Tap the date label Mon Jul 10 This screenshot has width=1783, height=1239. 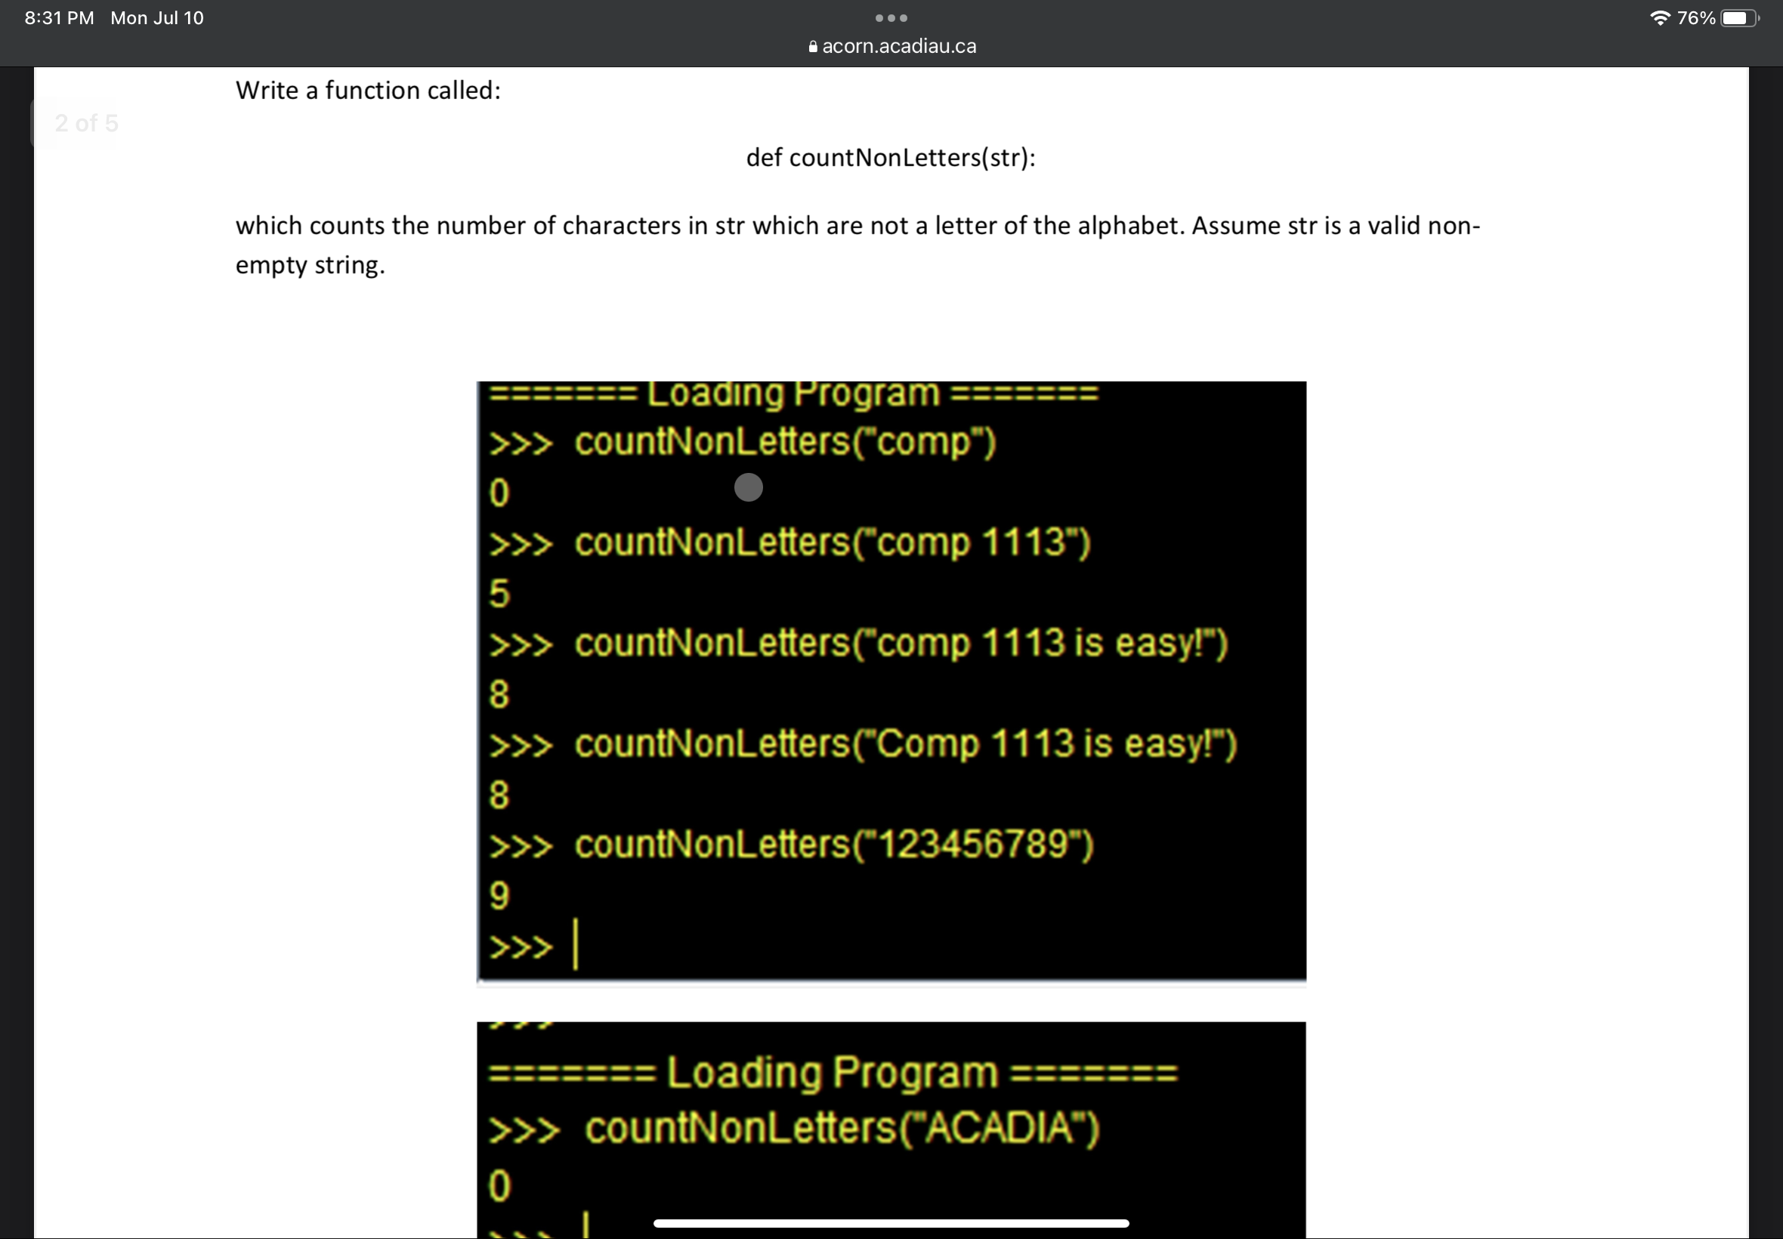(156, 17)
